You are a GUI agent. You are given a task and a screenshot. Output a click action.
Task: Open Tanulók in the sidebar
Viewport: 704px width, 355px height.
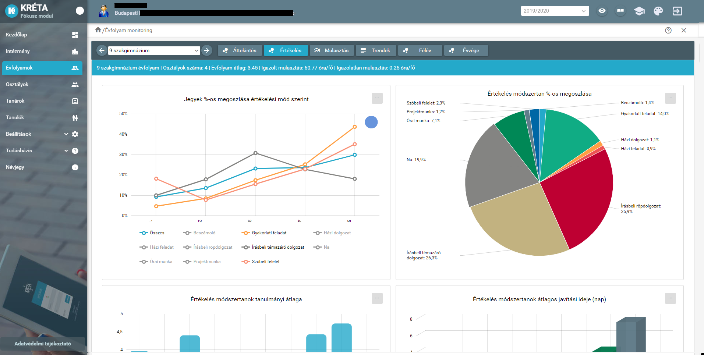[42, 118]
